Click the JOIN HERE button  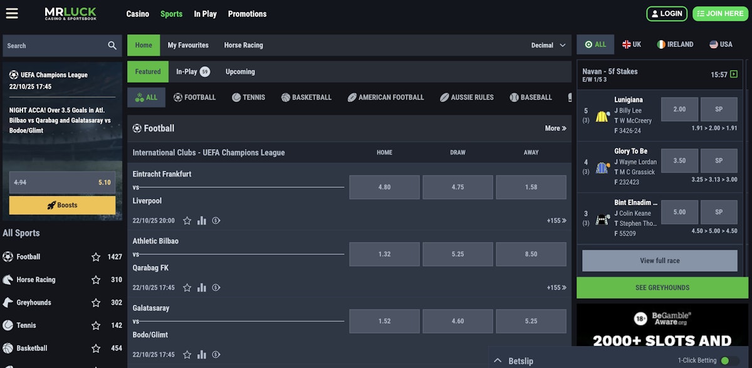pos(720,14)
